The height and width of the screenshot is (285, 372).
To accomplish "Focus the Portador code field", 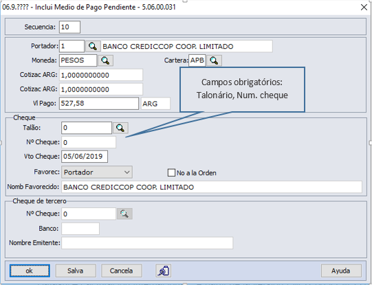I will 72,46.
